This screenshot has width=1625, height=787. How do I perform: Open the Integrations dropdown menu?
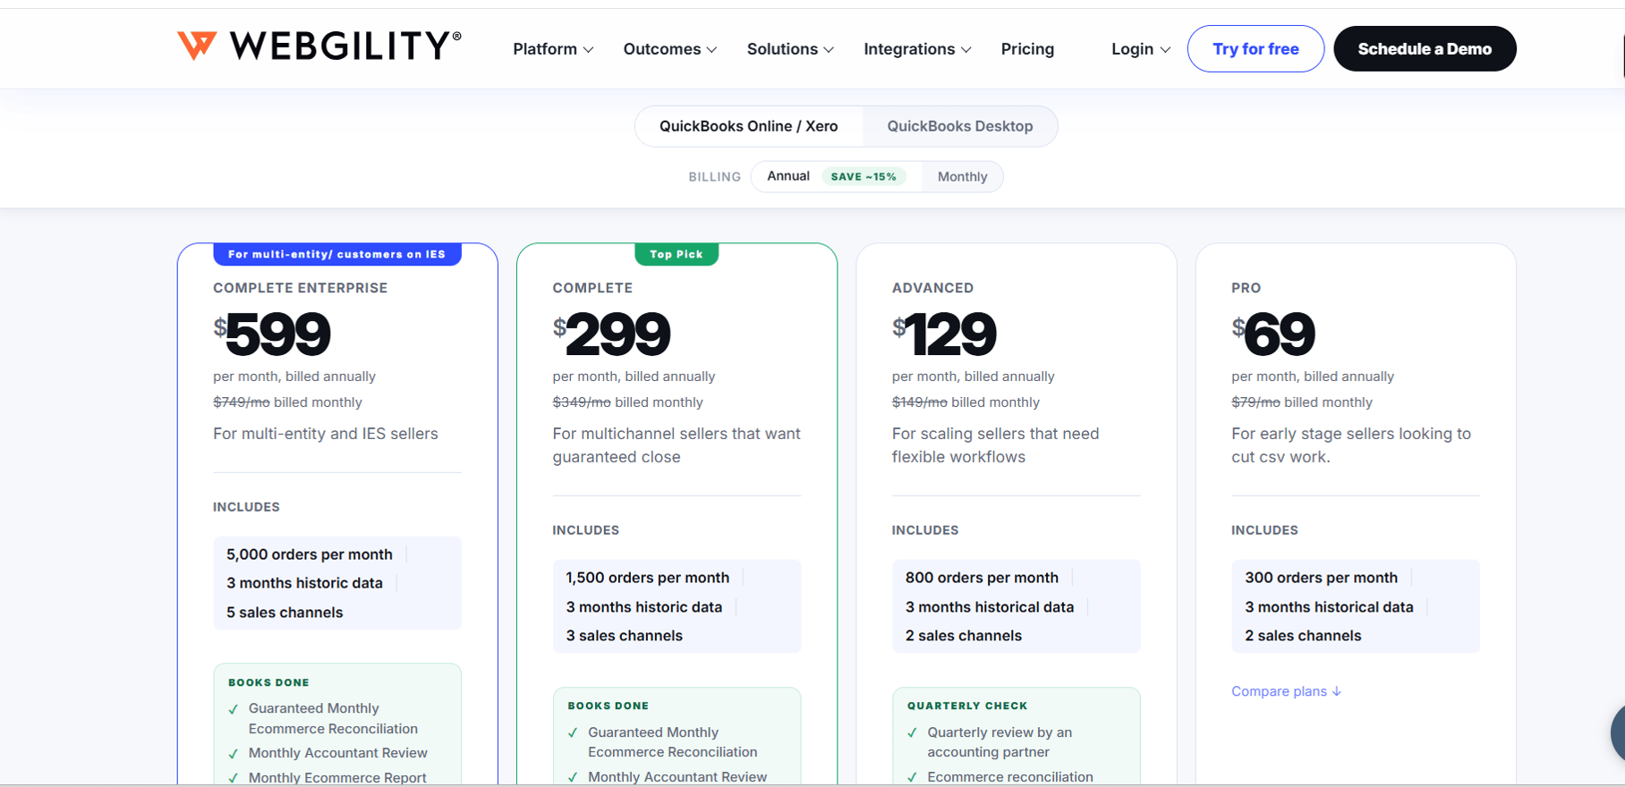tap(917, 49)
